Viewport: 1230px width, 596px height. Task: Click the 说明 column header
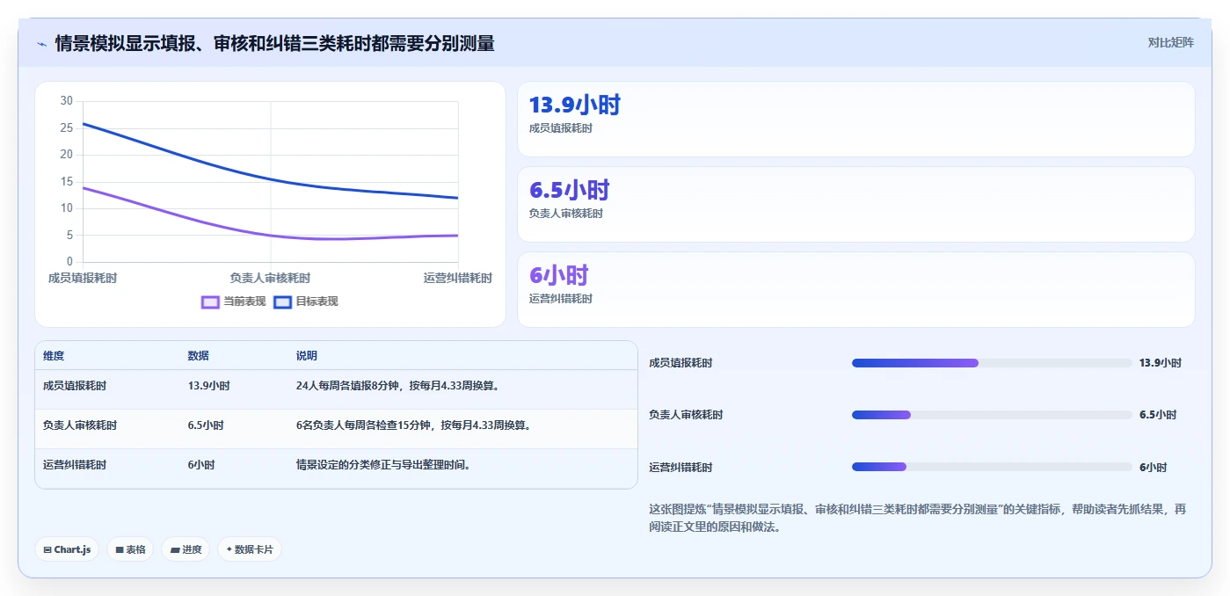307,356
